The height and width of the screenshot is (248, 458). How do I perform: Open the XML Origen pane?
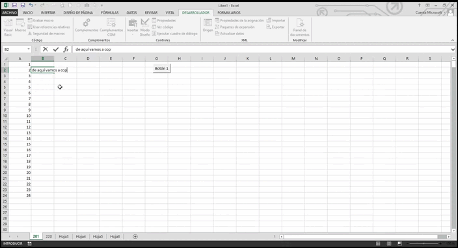208,26
